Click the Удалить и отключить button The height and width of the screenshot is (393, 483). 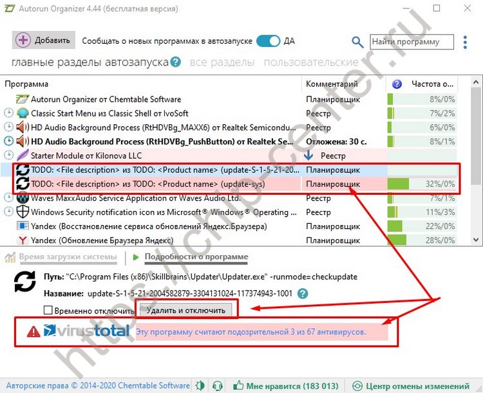[186, 310]
